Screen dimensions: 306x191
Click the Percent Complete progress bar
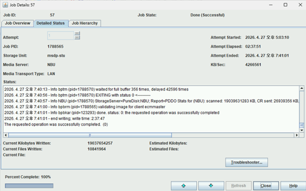pyautogui.click(x=29, y=186)
